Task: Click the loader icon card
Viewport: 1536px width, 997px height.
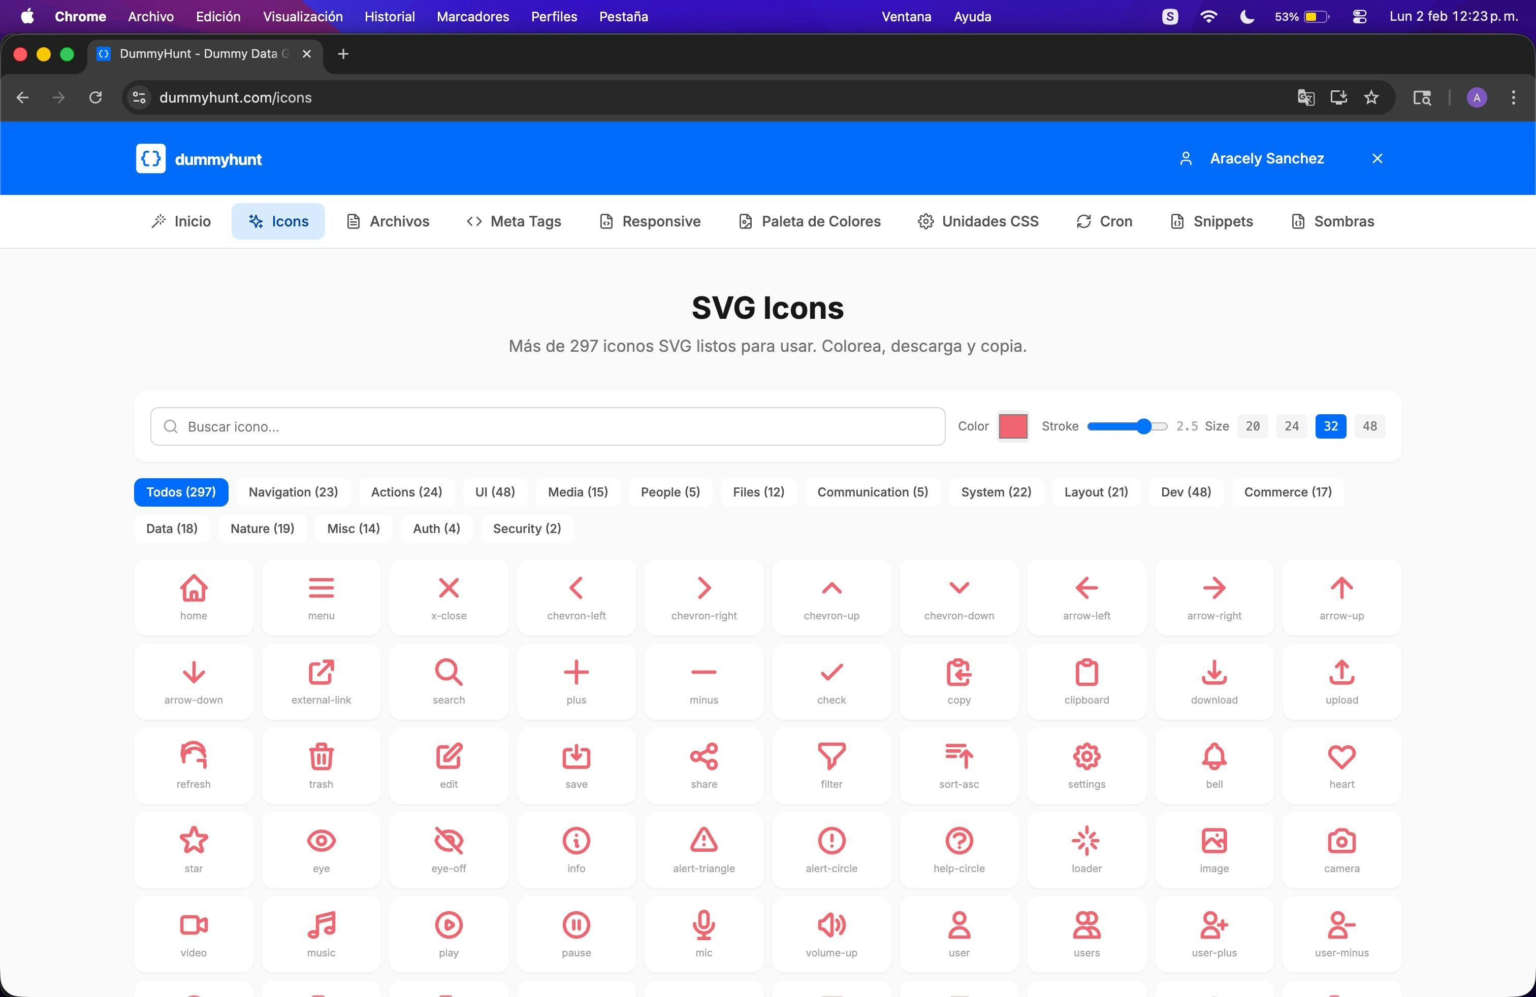Action: 1086,849
